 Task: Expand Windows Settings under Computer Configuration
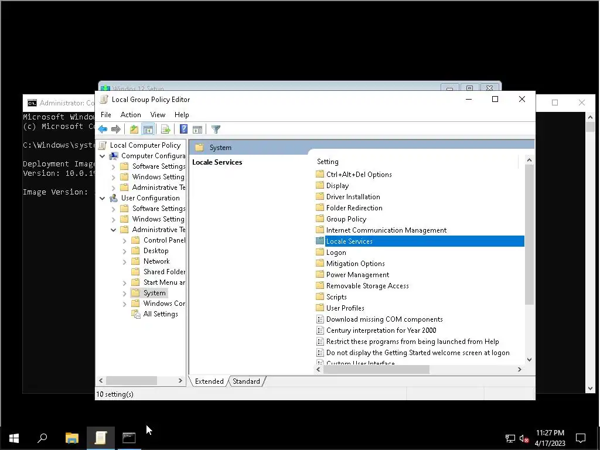[x=113, y=177]
